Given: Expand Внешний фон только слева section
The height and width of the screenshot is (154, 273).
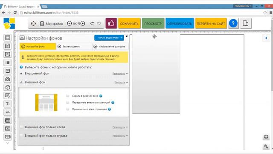Looking at the screenshot, I should (x=120, y=127).
